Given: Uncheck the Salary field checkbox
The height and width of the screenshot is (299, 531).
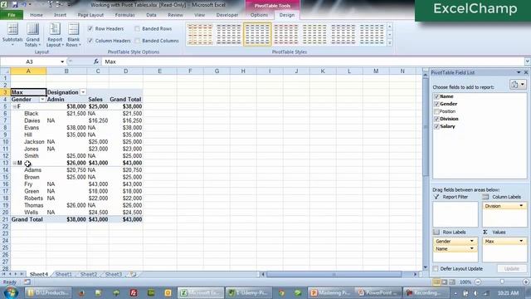Looking at the screenshot, I should pos(436,126).
